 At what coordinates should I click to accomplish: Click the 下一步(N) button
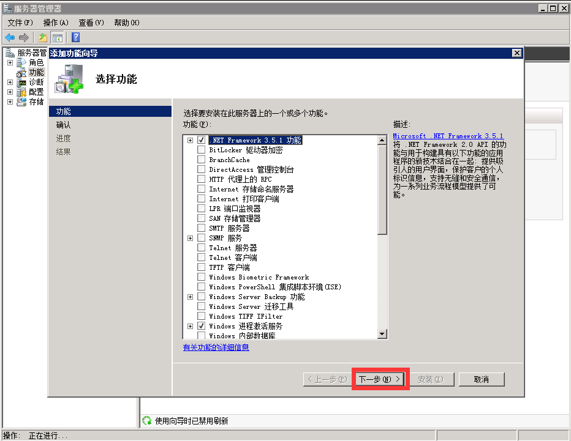coord(380,379)
